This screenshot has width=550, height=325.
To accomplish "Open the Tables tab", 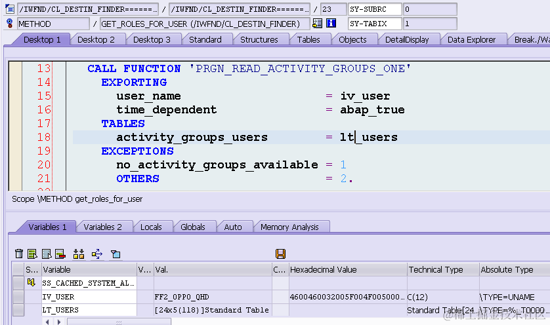I will pyautogui.click(x=308, y=39).
